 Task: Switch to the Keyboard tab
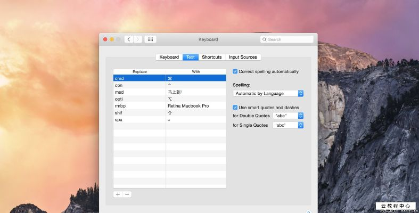tap(169, 57)
